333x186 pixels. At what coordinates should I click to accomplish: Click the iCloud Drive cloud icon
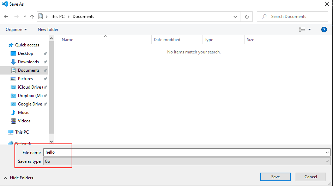13,87
